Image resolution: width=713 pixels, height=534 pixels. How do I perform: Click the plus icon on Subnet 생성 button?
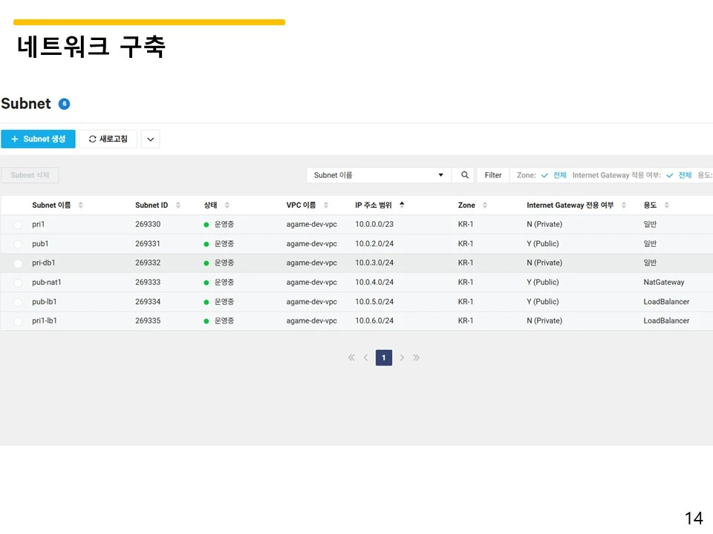15,139
